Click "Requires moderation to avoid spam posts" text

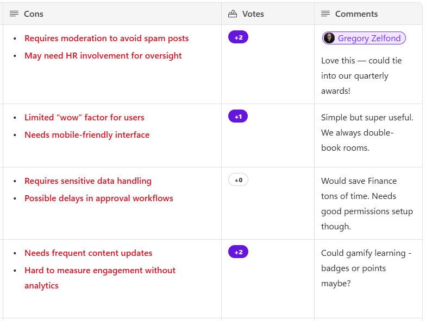pos(106,38)
